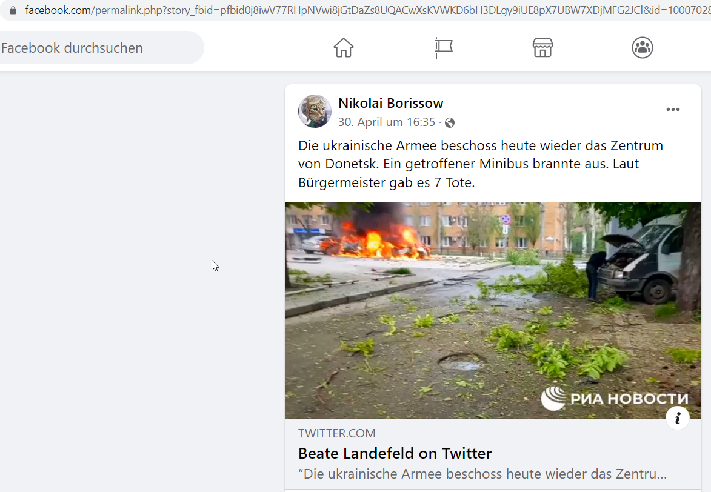Click the link preview description text
This screenshot has height=492, width=711.
(x=482, y=474)
